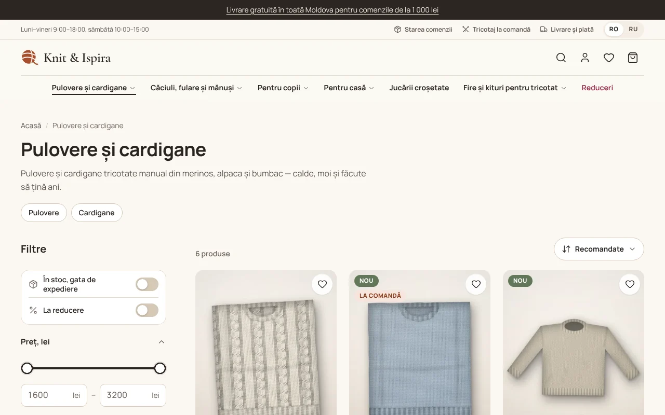Go to Pentru copii category

[279, 88]
